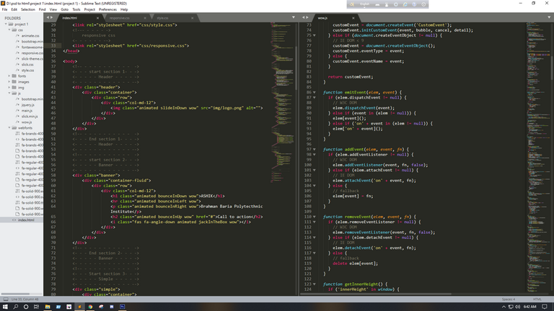Toggle sidebar via status bar panel icon
554x311 pixels.
[6, 299]
